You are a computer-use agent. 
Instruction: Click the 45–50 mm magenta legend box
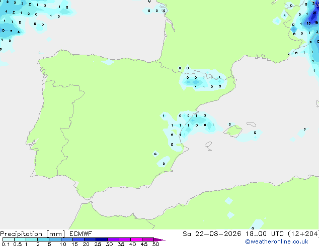click(148, 239)
